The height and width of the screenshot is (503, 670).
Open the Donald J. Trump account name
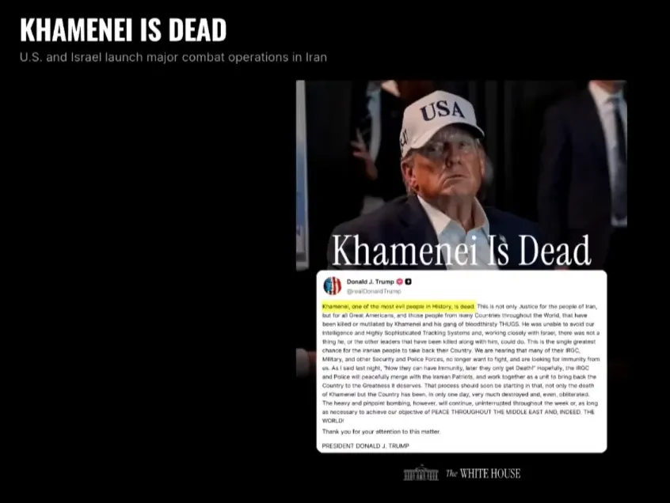[370, 282]
